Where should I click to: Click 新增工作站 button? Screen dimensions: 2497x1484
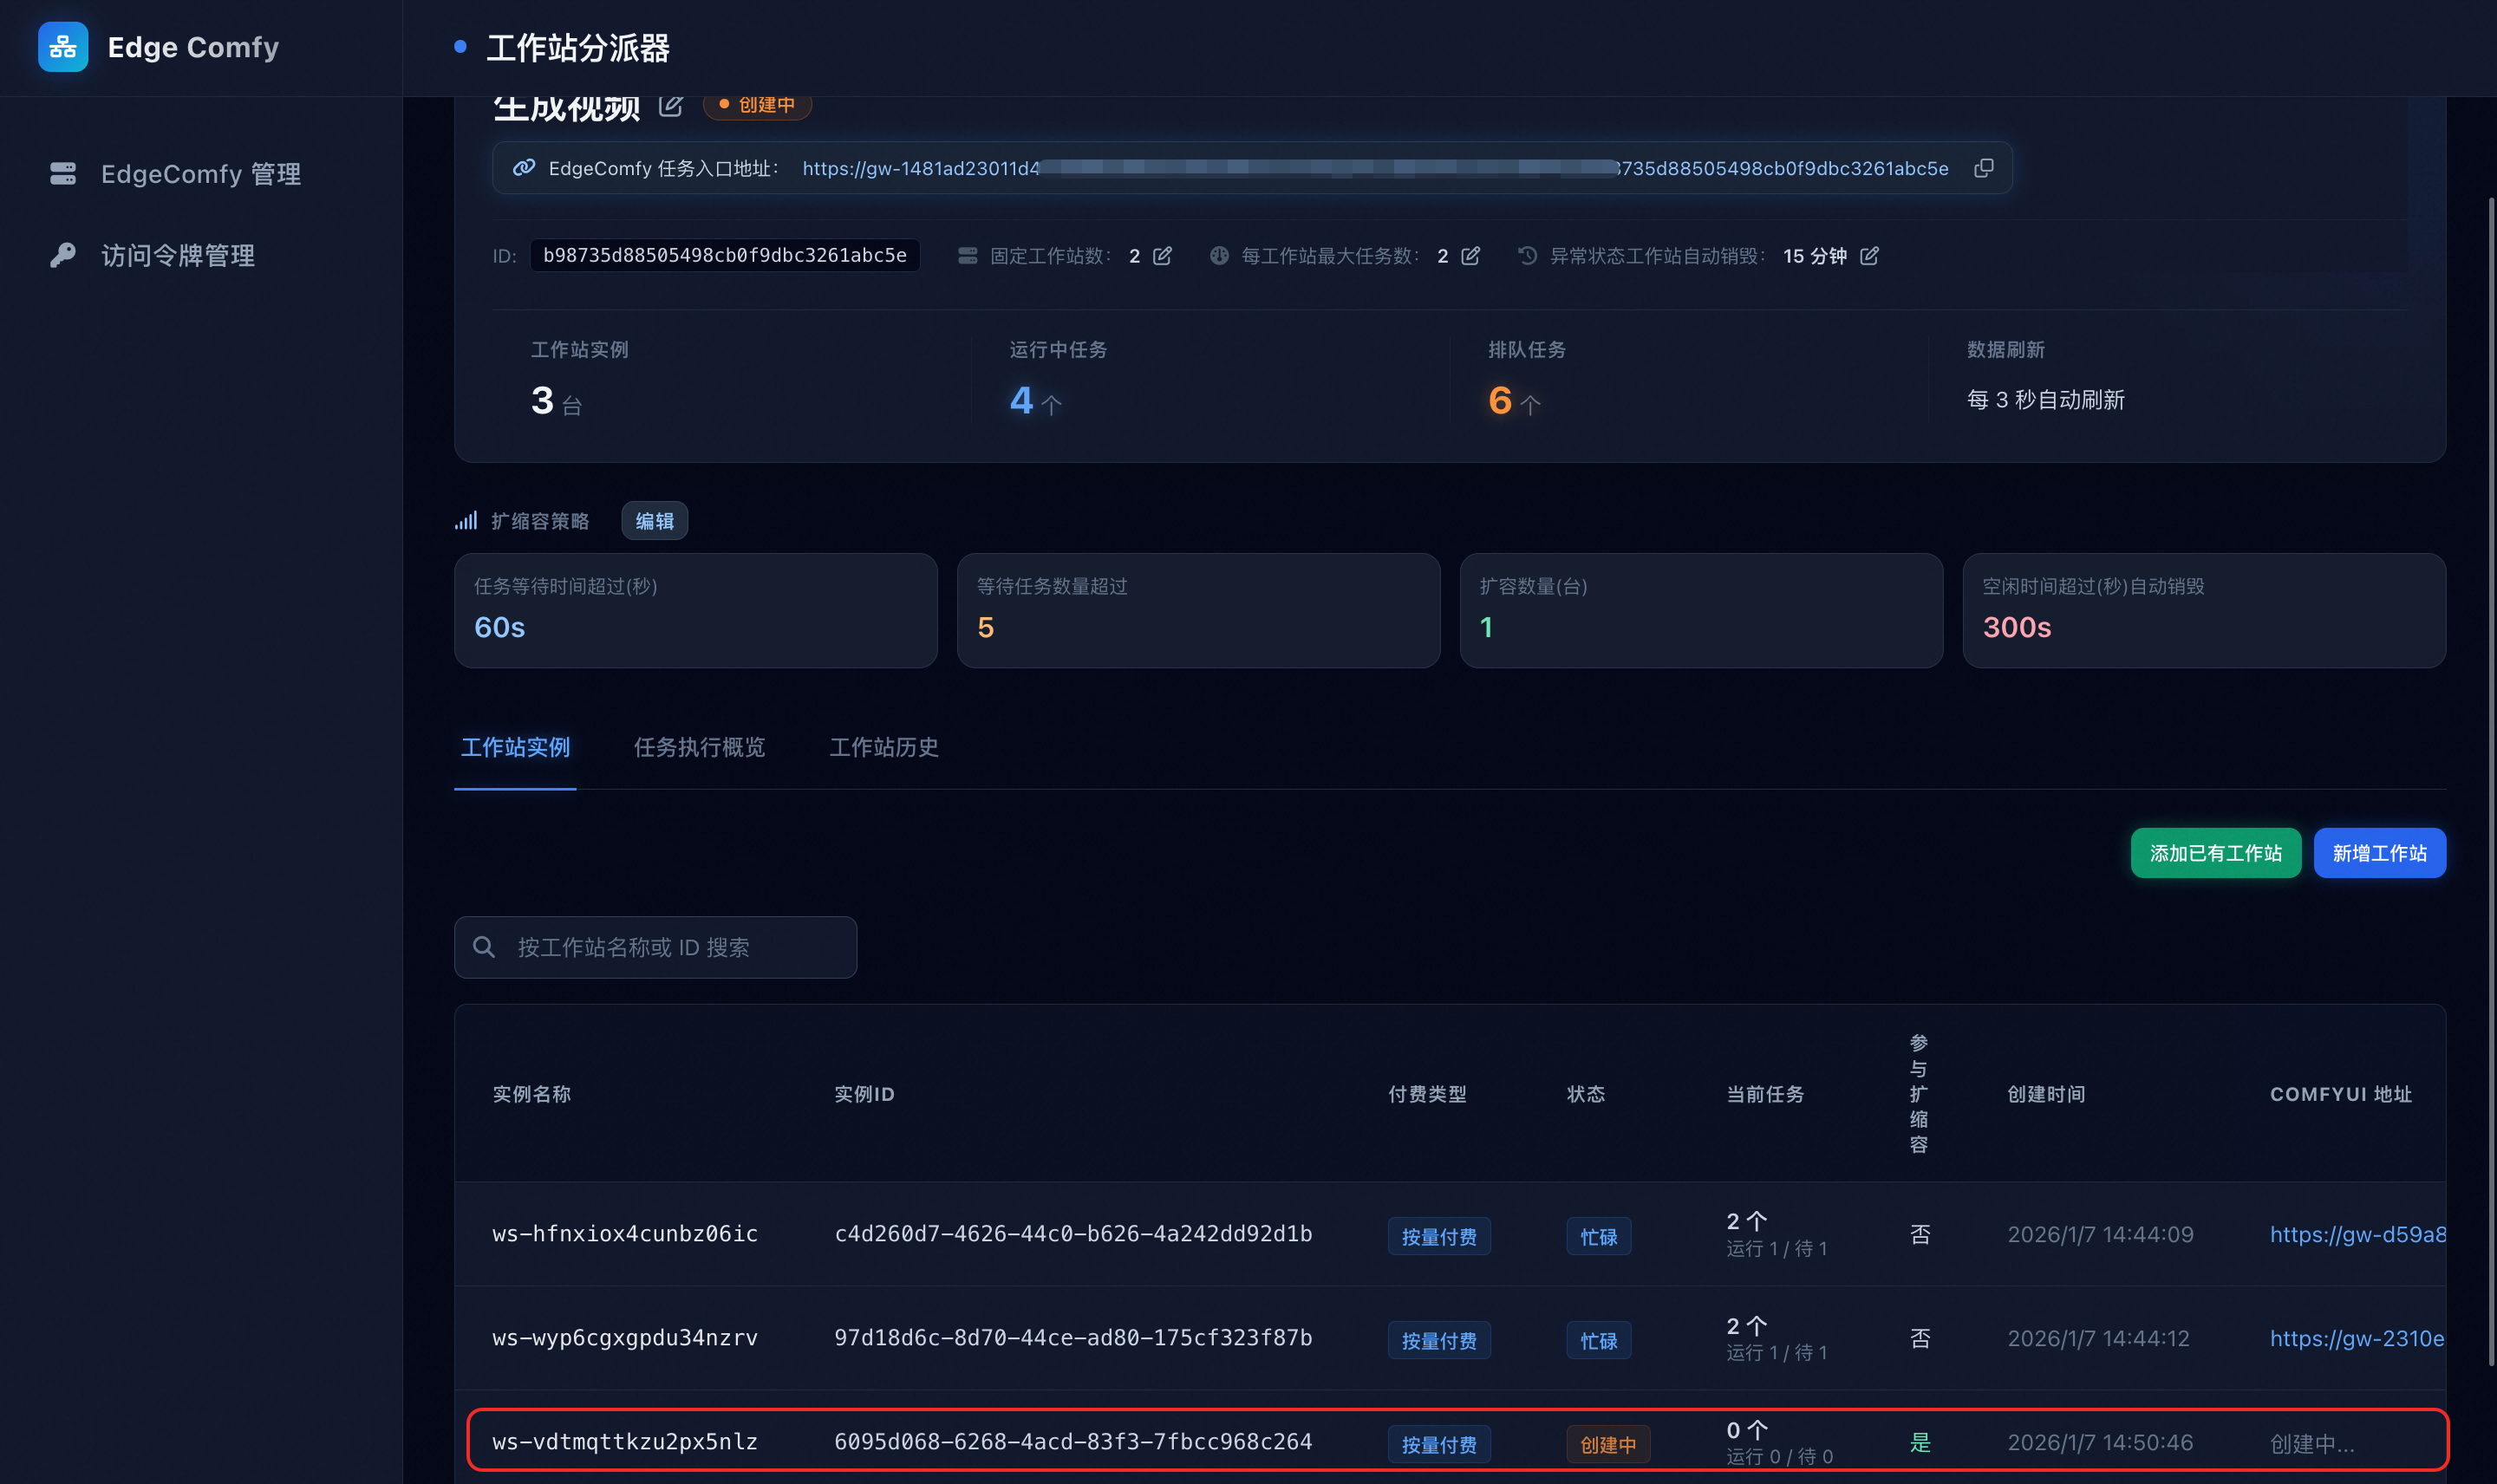(x=2379, y=853)
